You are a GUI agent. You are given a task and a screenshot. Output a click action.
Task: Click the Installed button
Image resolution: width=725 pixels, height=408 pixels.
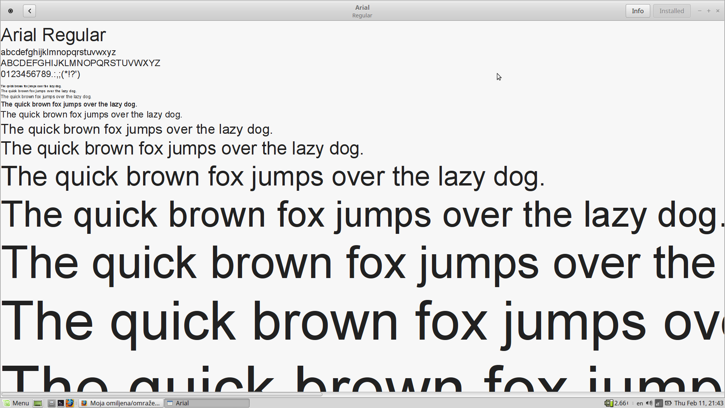tap(671, 11)
